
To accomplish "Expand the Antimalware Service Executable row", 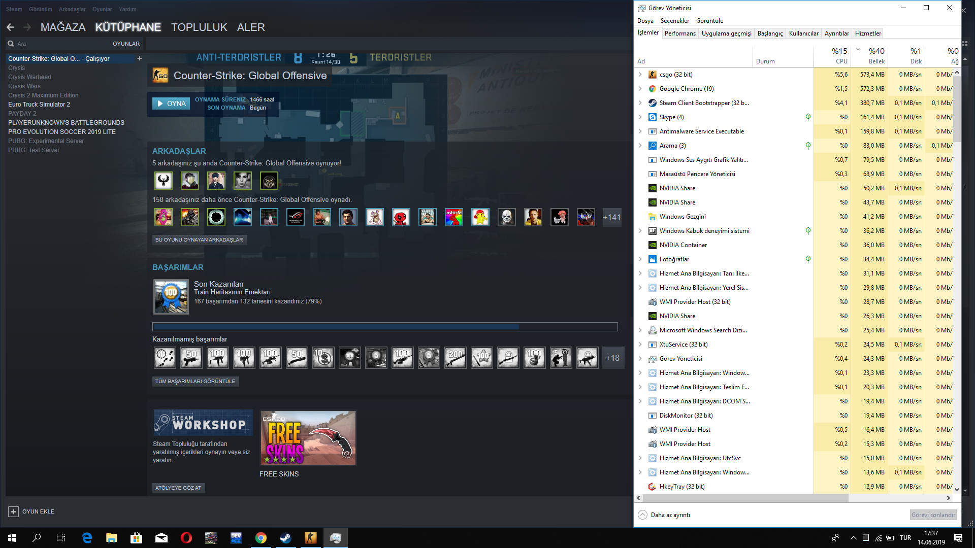I will pyautogui.click(x=640, y=131).
